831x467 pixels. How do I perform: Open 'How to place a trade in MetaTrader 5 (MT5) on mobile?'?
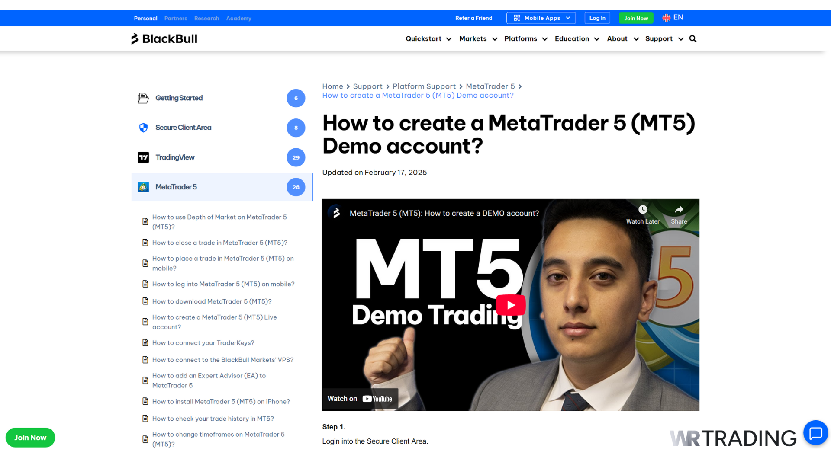[x=223, y=263]
